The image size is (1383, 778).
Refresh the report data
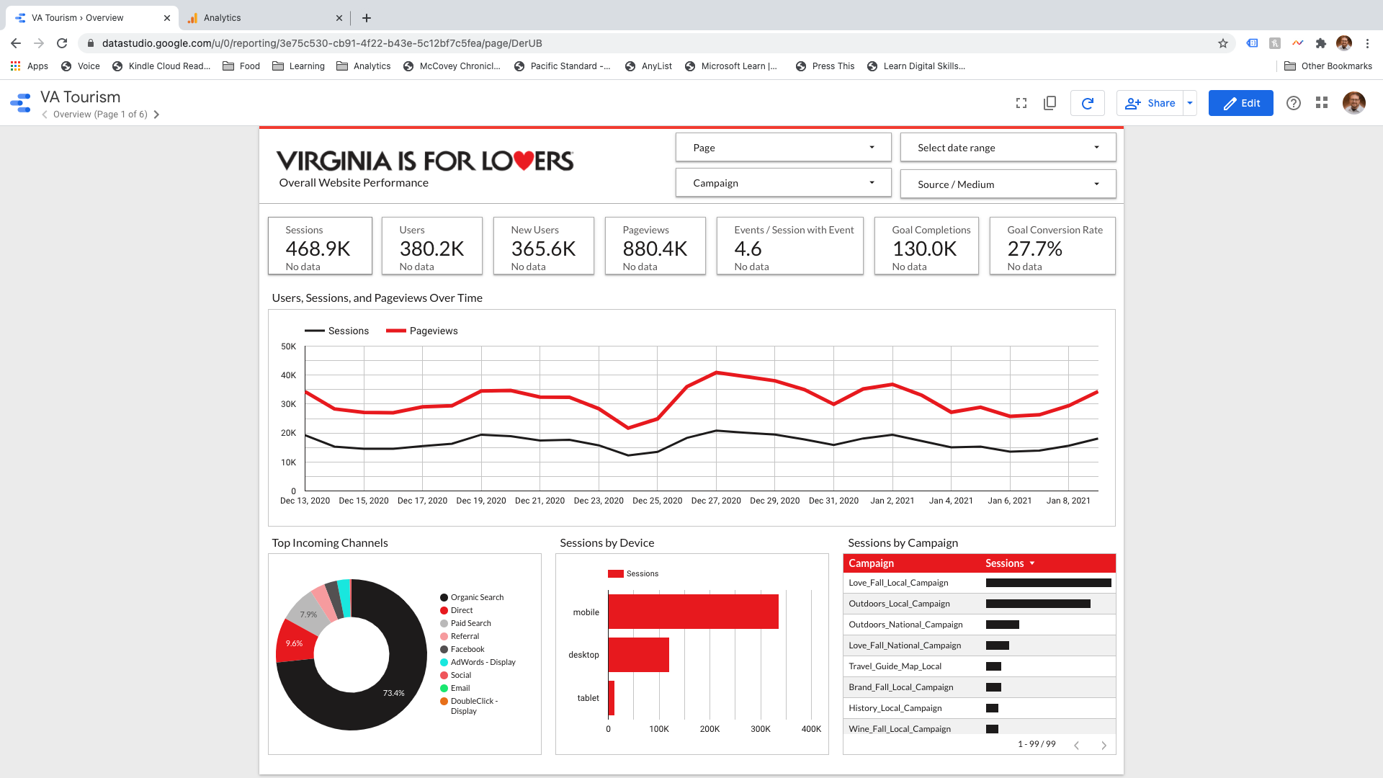(x=1087, y=103)
